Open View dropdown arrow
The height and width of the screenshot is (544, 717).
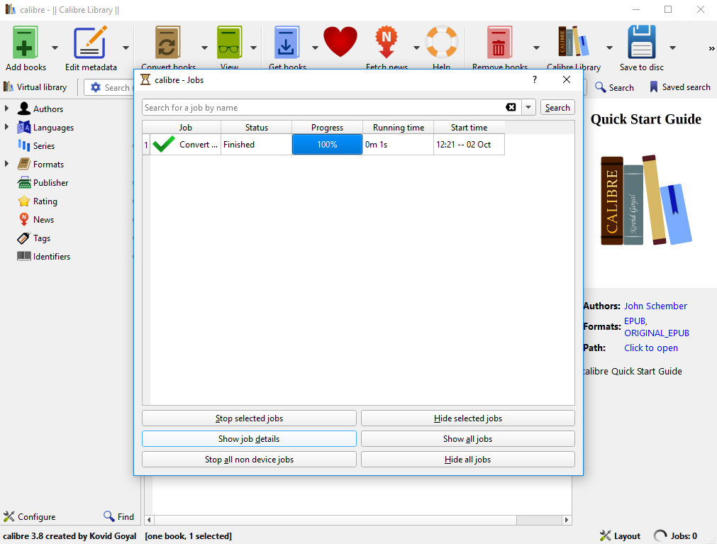coord(253,48)
